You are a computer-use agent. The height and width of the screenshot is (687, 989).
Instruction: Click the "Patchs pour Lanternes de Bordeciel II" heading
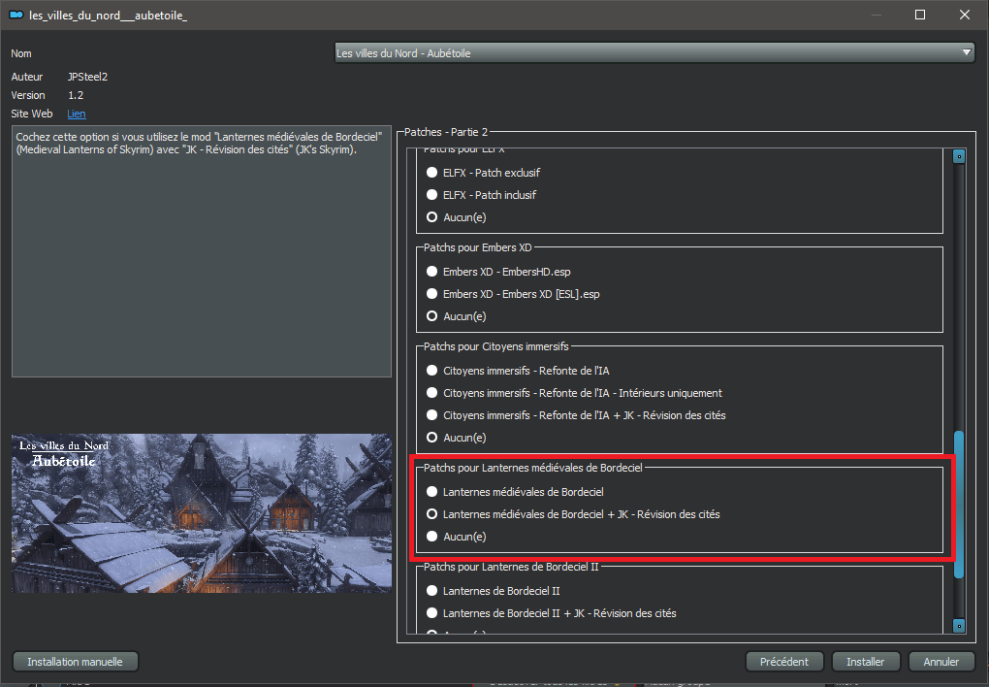click(511, 567)
